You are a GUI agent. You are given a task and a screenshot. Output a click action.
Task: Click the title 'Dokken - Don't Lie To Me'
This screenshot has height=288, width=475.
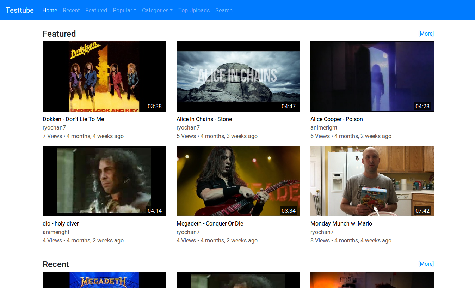pyautogui.click(x=73, y=119)
